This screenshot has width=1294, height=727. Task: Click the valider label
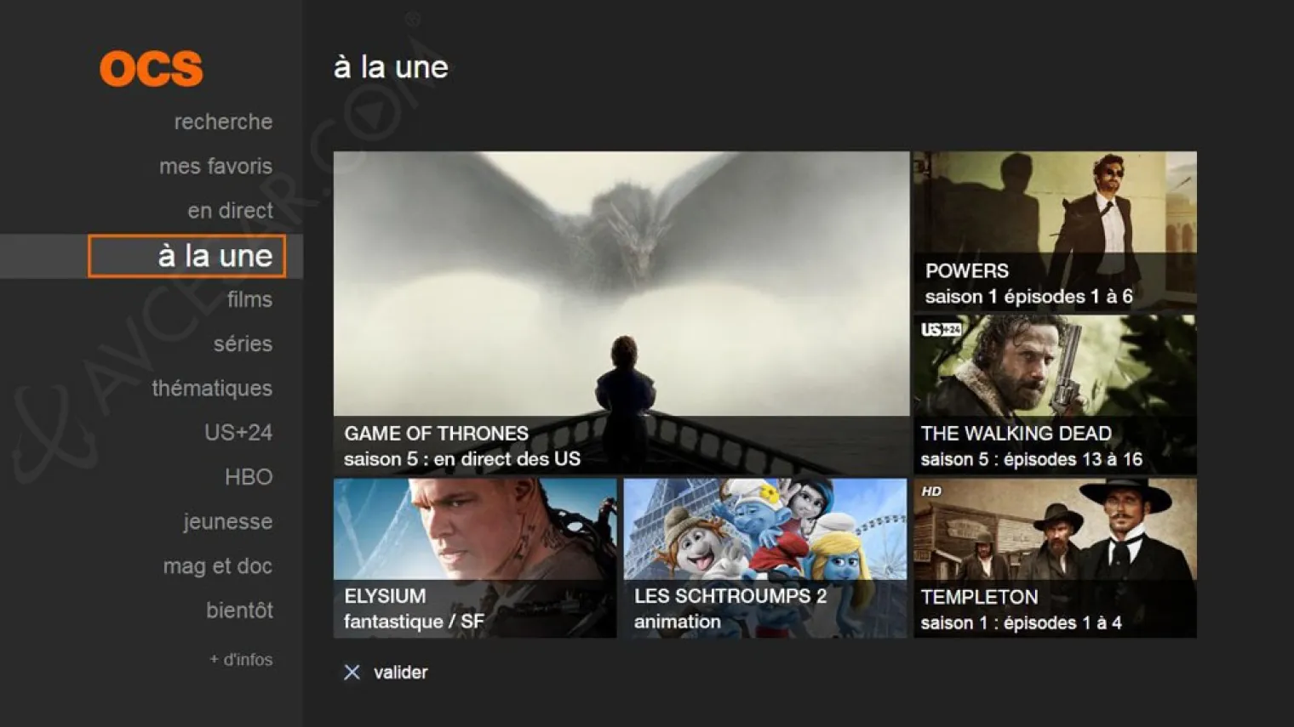(x=400, y=673)
